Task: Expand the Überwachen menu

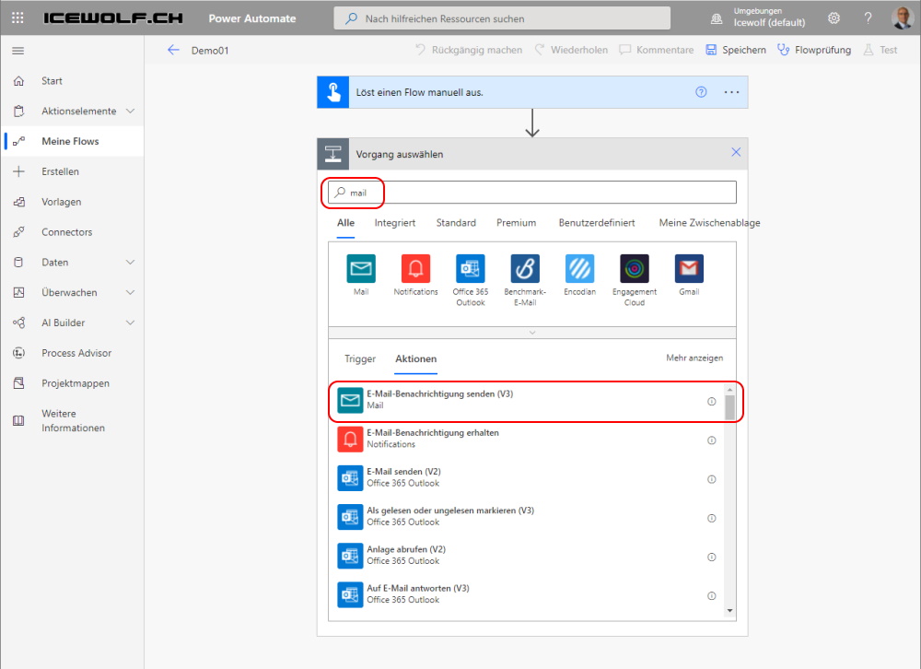Action: point(131,292)
